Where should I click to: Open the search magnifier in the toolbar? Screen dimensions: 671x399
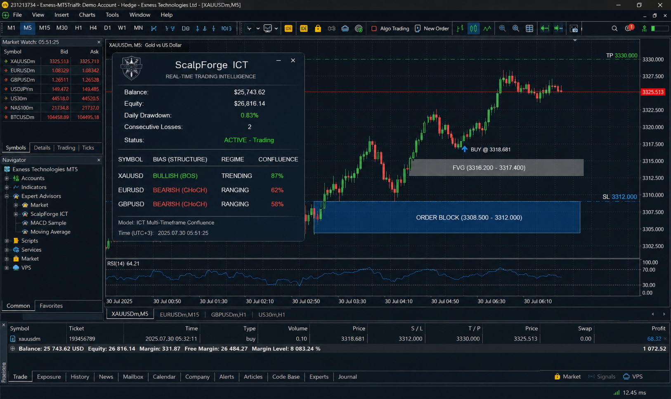coord(614,28)
